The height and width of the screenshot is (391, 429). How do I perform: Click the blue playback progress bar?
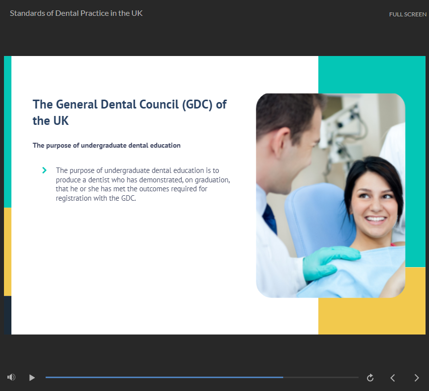164,377
